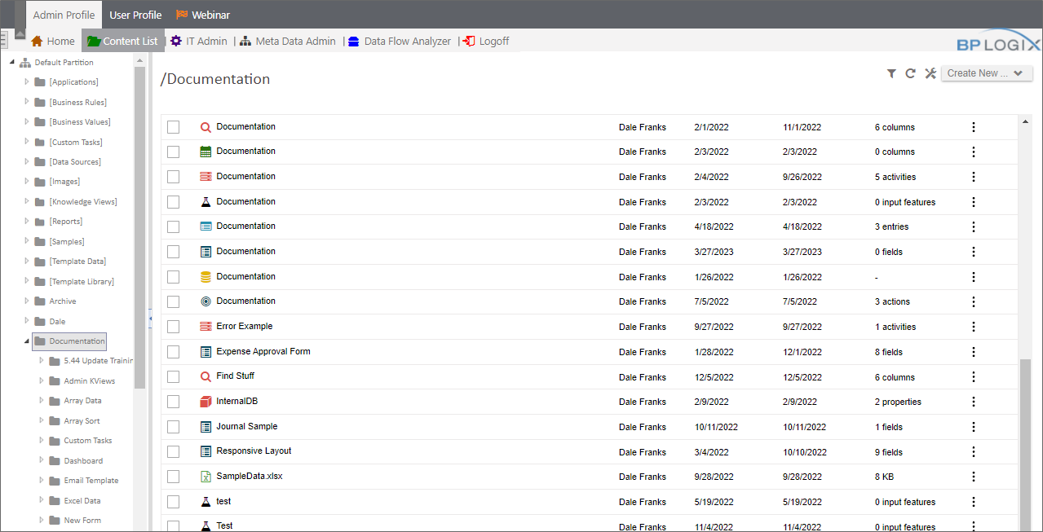Click the Logoff link
The width and height of the screenshot is (1043, 532).
[x=487, y=41]
